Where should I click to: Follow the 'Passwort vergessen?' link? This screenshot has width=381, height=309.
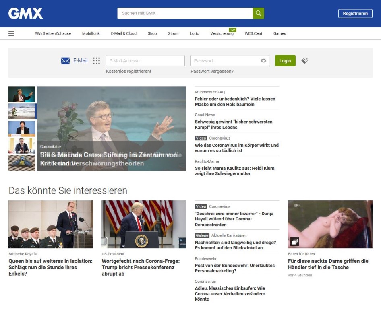tap(212, 71)
